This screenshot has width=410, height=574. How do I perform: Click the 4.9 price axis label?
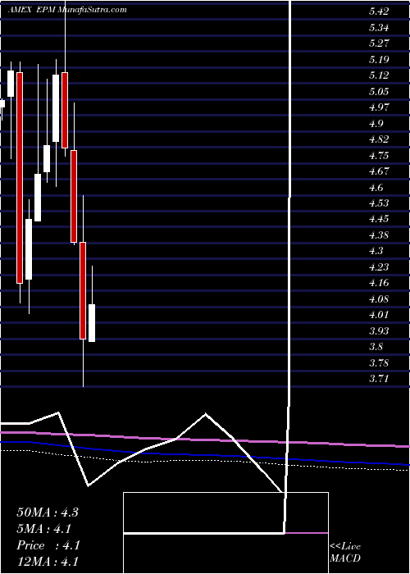(376, 123)
